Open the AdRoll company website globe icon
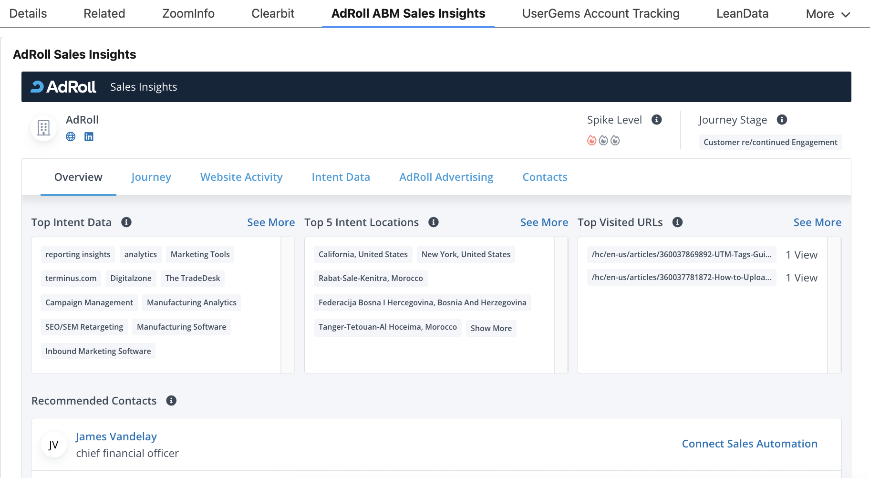The height and width of the screenshot is (478, 870). point(71,136)
